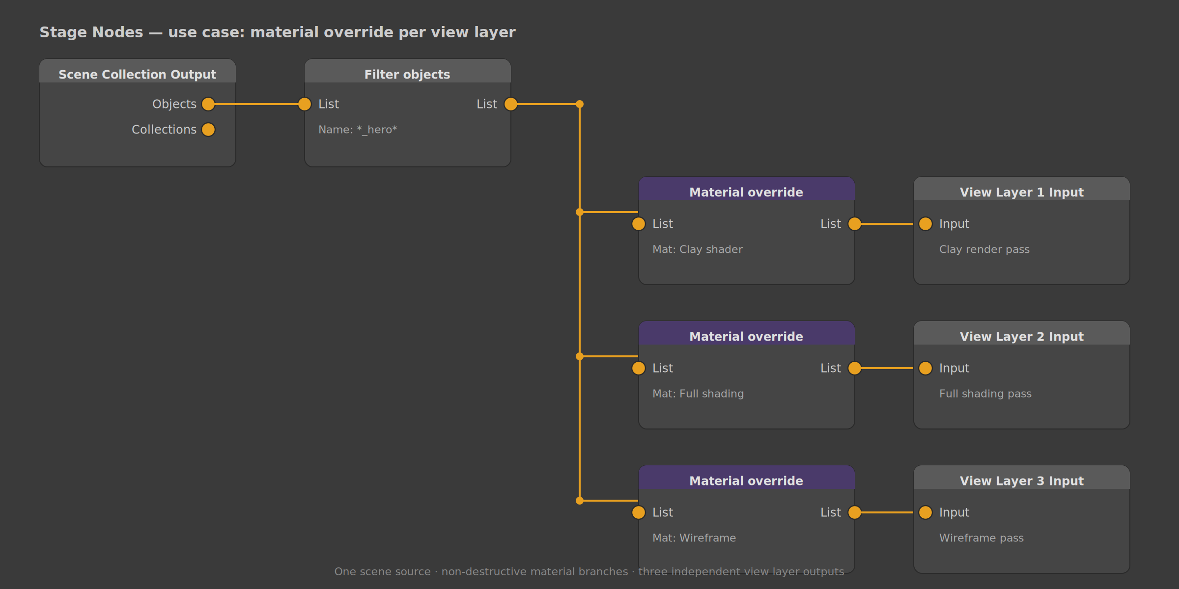Viewport: 1179px width, 589px height.
Task: Select the Scene Collection Output node header
Action: tap(138, 71)
